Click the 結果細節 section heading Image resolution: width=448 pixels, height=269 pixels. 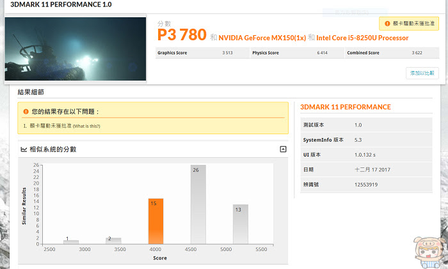tap(31, 92)
